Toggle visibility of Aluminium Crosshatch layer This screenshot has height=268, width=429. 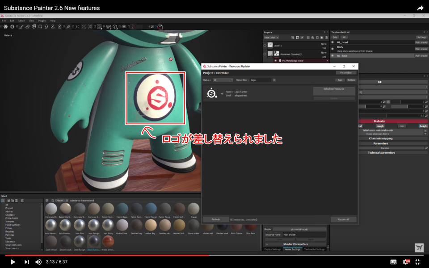[265, 54]
